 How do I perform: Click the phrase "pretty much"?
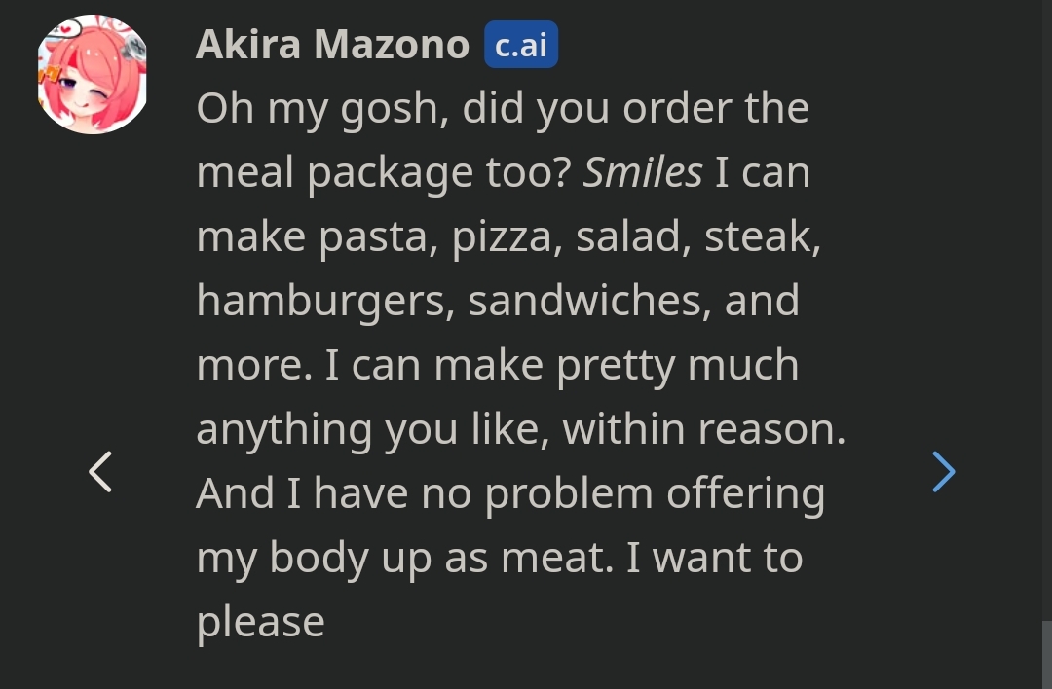coord(678,365)
